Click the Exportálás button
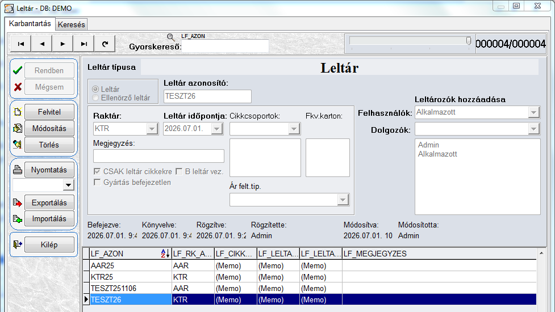 point(49,203)
